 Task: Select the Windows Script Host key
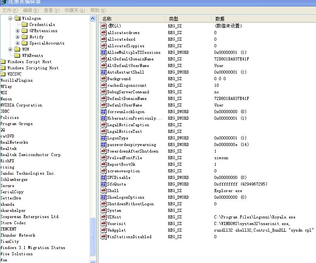29,62
